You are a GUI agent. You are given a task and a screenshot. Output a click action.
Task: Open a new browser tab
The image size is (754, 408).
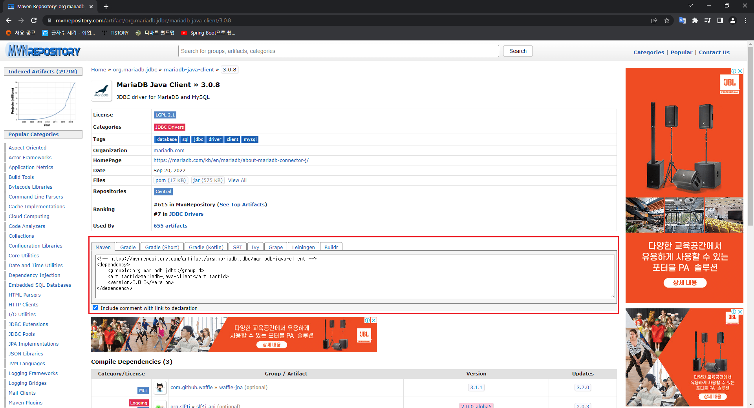point(106,7)
